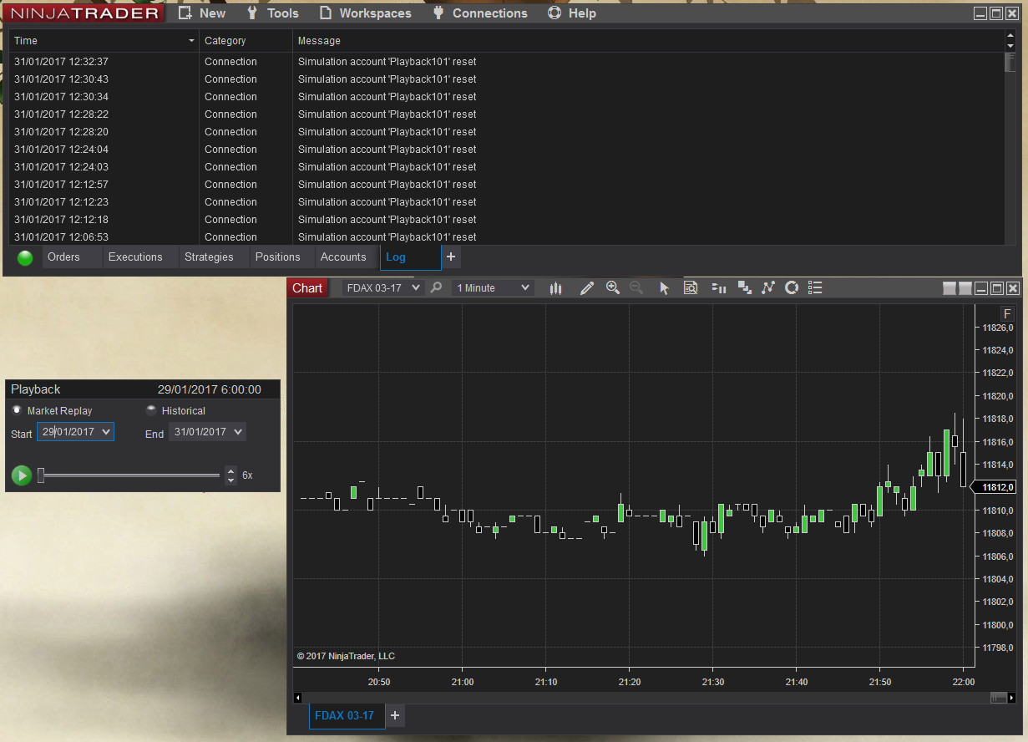Click the log vertical scrollbar thumb

tap(1010, 63)
